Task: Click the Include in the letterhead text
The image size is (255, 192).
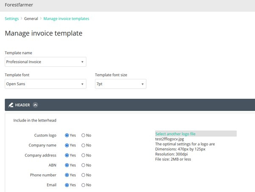Action: point(35,120)
